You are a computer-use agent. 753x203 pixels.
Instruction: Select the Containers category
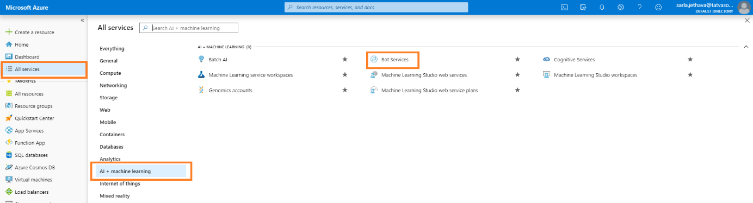(112, 134)
